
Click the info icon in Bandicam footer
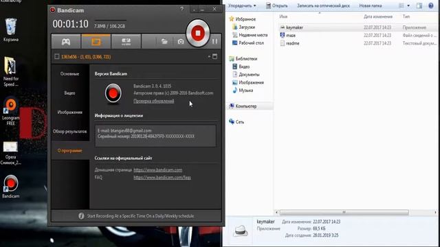tap(81, 216)
